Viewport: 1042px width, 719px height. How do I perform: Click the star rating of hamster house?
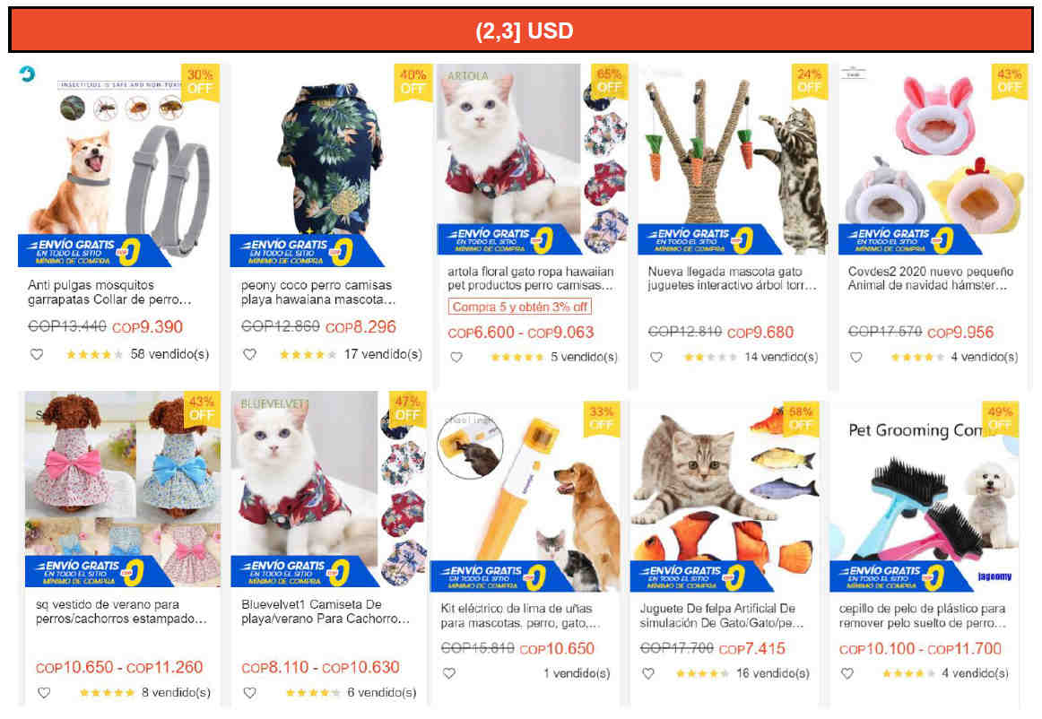click(917, 358)
